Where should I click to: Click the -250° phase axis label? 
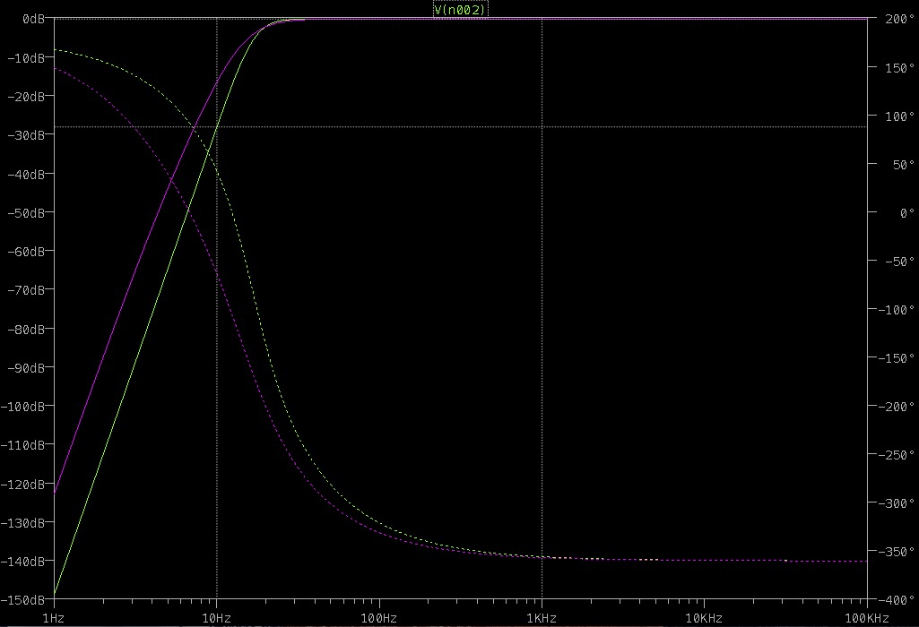pyautogui.click(x=897, y=455)
